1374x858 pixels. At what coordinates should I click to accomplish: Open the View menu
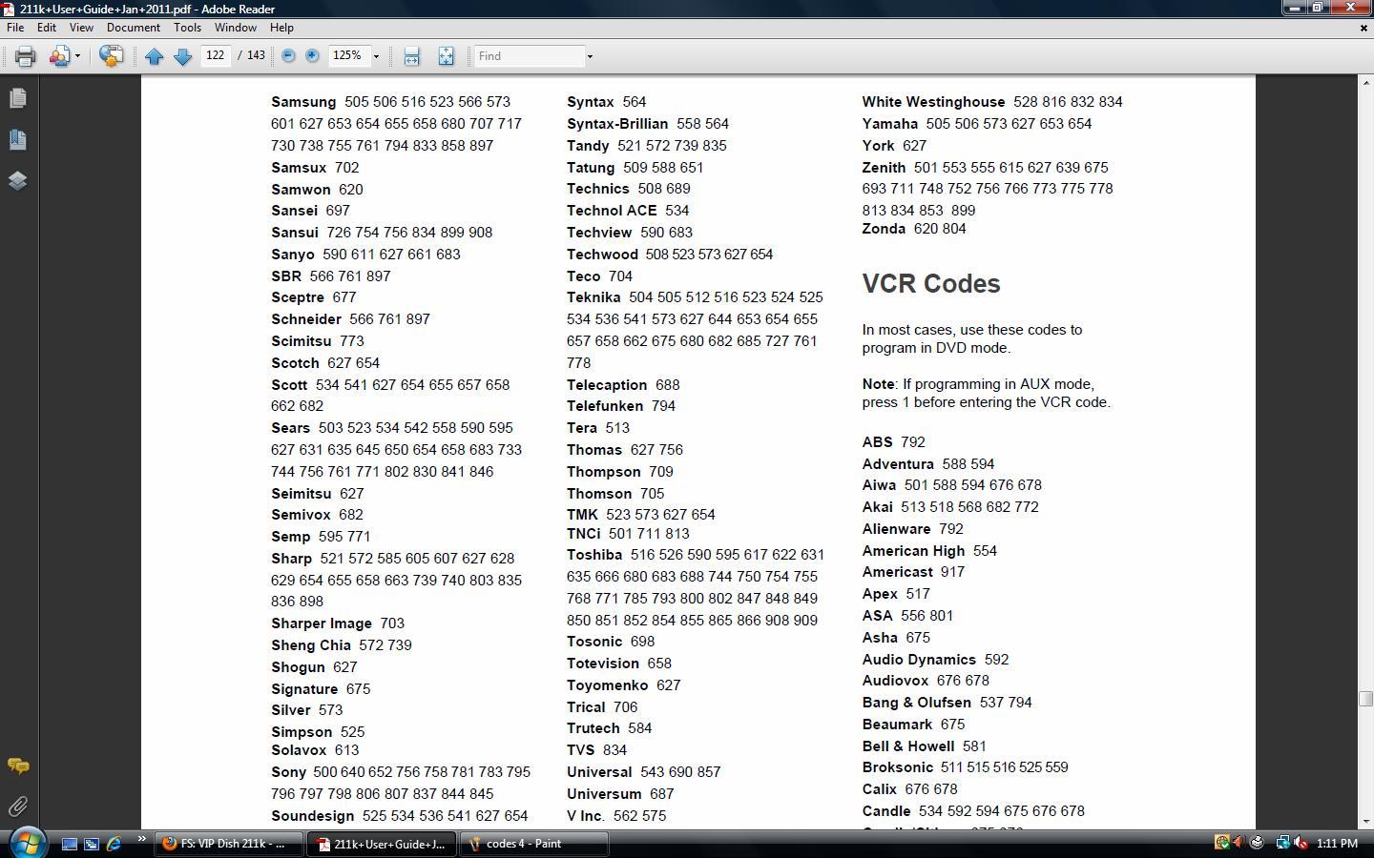pos(81,28)
